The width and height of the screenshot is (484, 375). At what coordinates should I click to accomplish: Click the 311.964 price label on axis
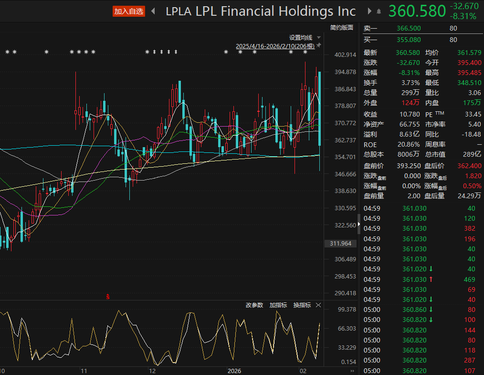point(340,244)
